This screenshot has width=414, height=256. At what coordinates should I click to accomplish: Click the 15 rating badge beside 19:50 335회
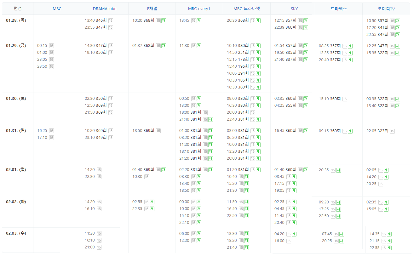pos(300,53)
